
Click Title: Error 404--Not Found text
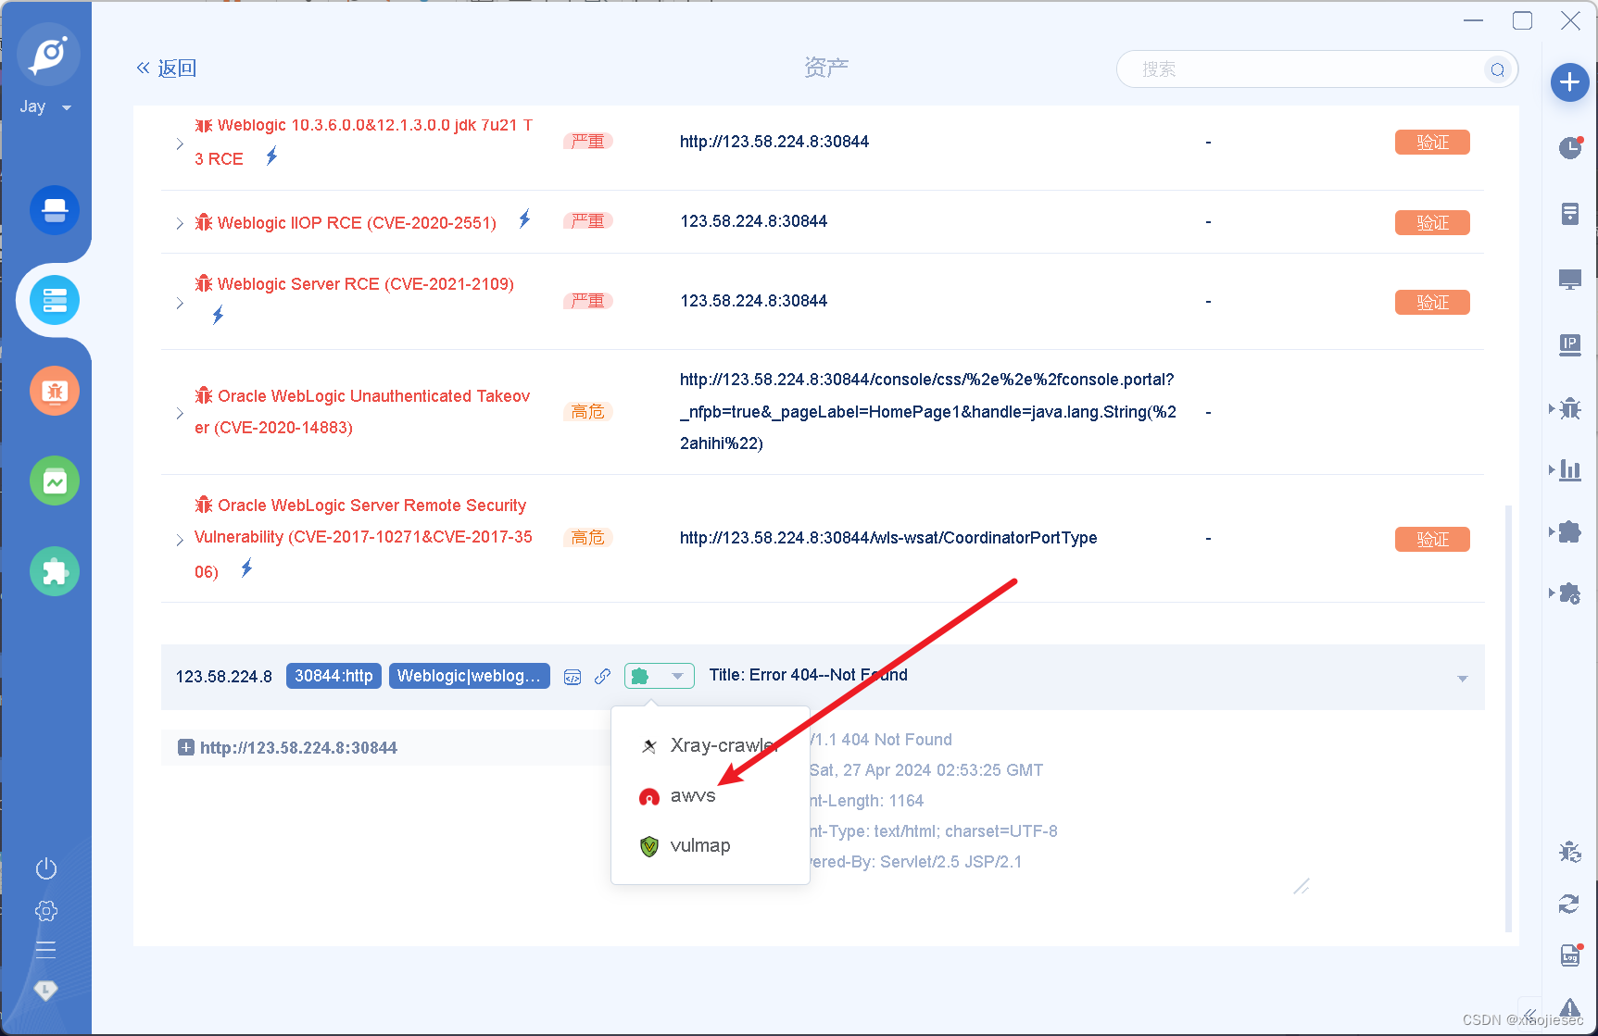pyautogui.click(x=809, y=675)
